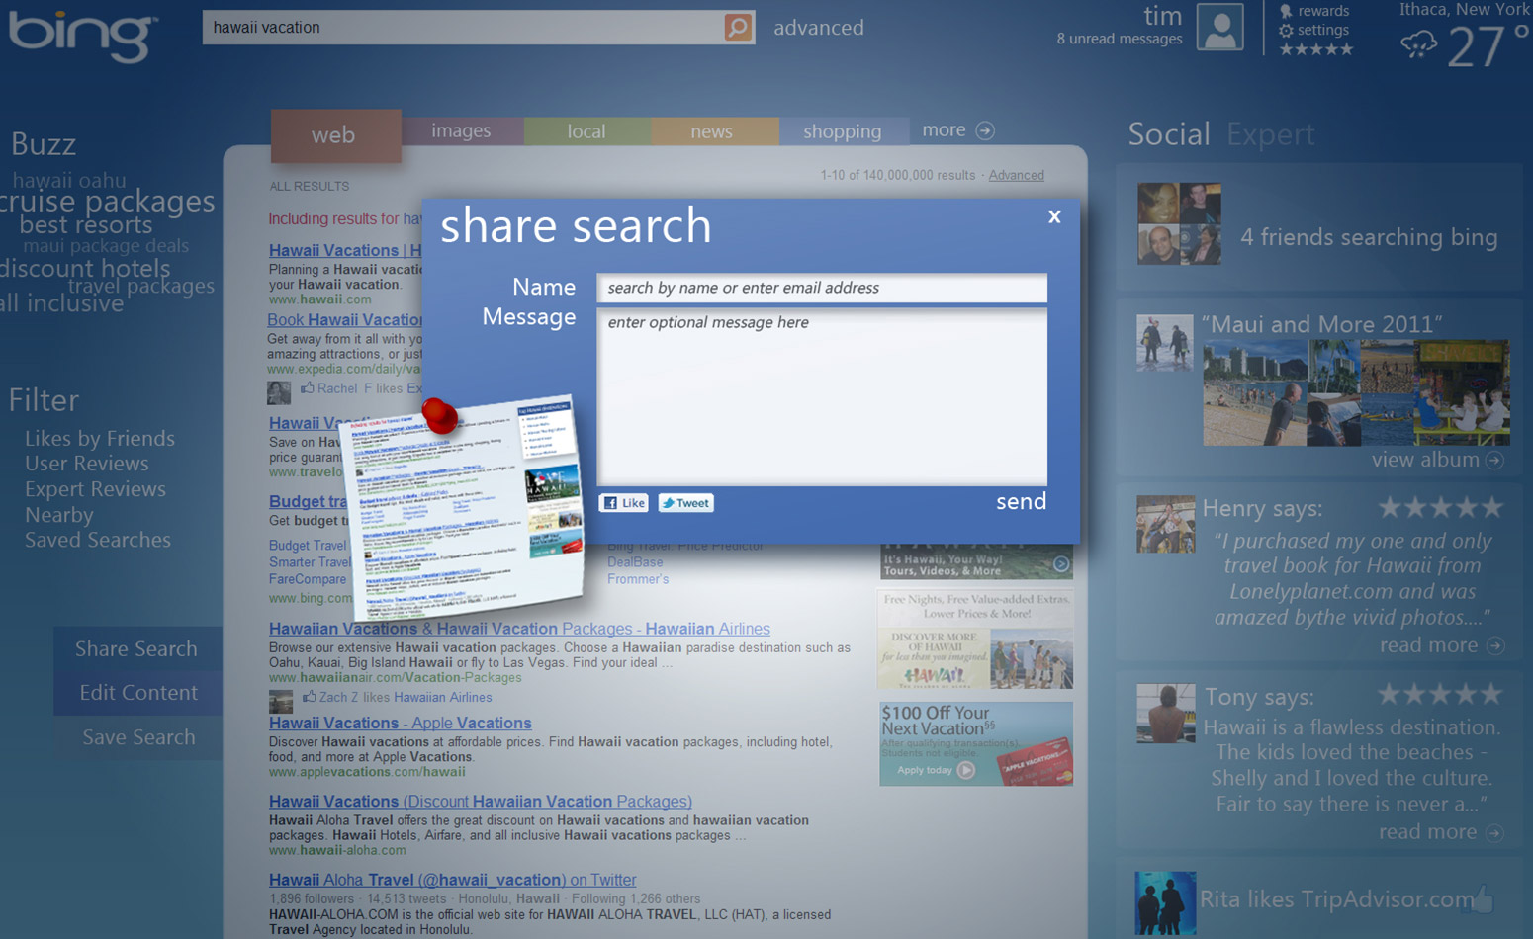Click the Frommer's link
1533x939 pixels.
[638, 579]
